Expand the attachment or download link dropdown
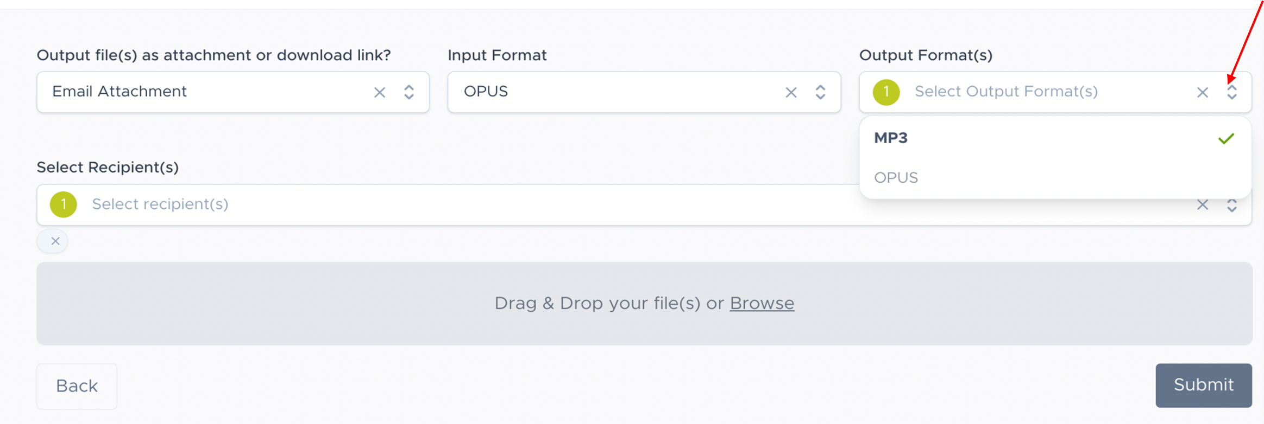The width and height of the screenshot is (1264, 424). click(409, 92)
